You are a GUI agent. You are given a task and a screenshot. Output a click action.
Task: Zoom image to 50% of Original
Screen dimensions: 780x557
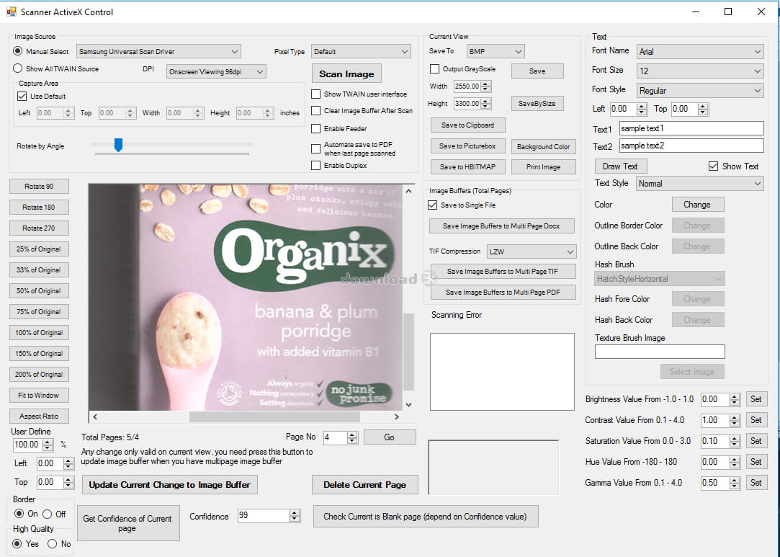point(39,290)
